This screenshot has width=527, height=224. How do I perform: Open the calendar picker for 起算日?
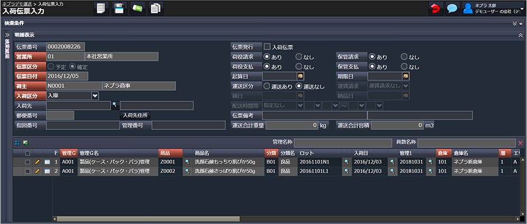click(x=301, y=76)
